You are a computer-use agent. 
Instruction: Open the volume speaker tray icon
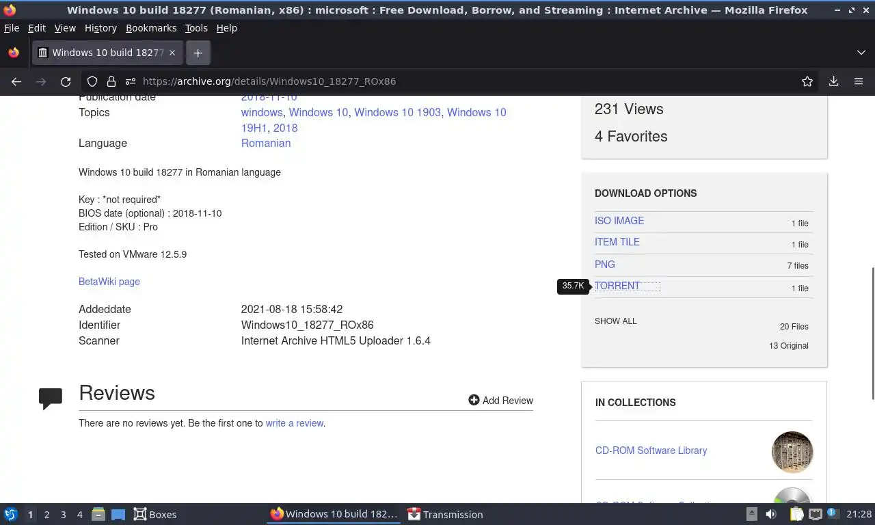coord(771,514)
